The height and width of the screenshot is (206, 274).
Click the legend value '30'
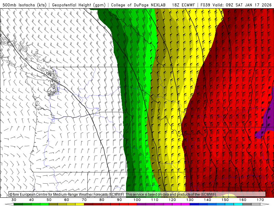pos(14,200)
